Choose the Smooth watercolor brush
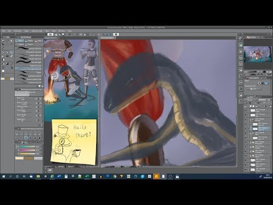The width and height of the screenshot is (273, 205). (x=29, y=59)
